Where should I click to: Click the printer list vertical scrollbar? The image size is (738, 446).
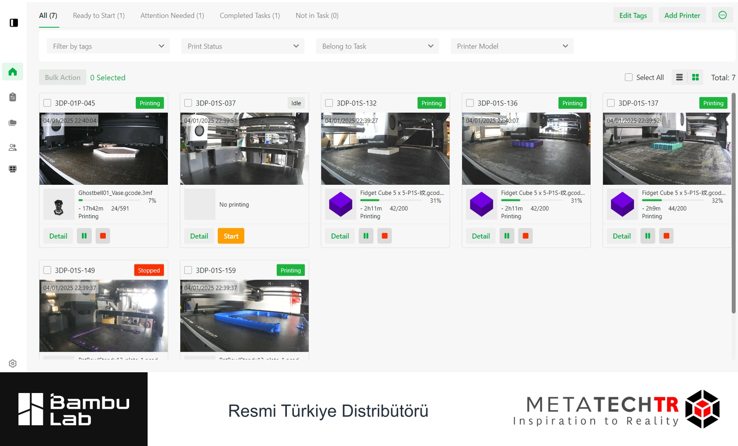click(x=733, y=203)
